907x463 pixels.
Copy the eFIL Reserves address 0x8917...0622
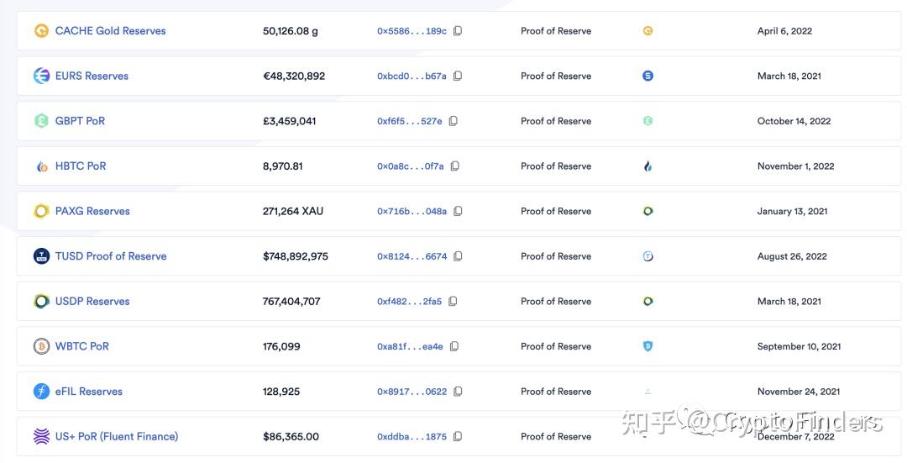pos(458,392)
